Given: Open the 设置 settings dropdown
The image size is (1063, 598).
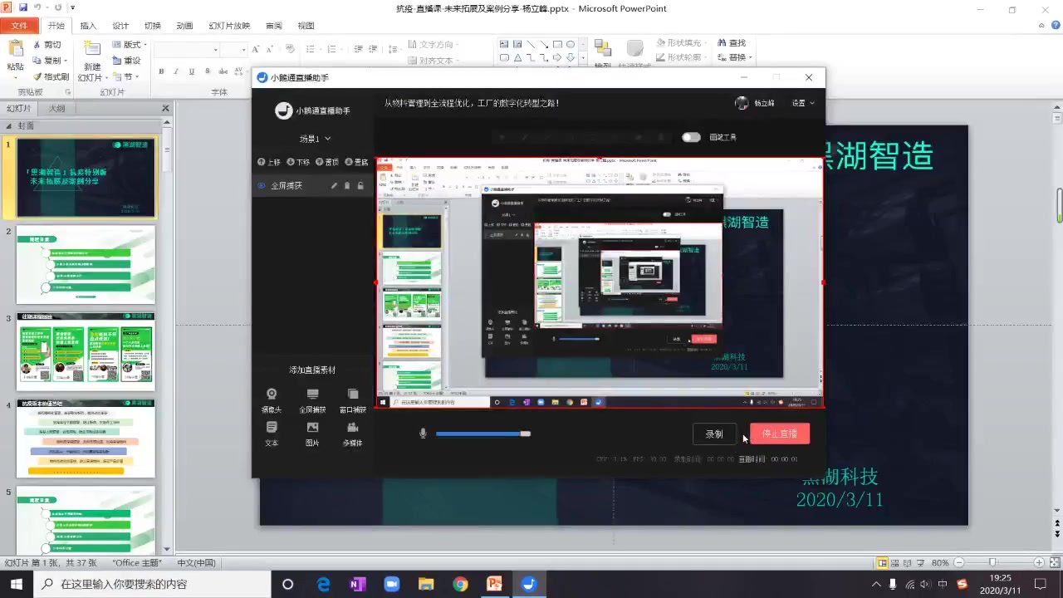Looking at the screenshot, I should (802, 103).
